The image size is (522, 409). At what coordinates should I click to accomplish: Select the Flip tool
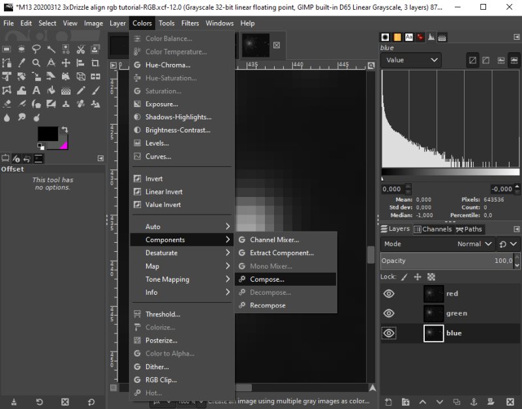(x=95, y=76)
